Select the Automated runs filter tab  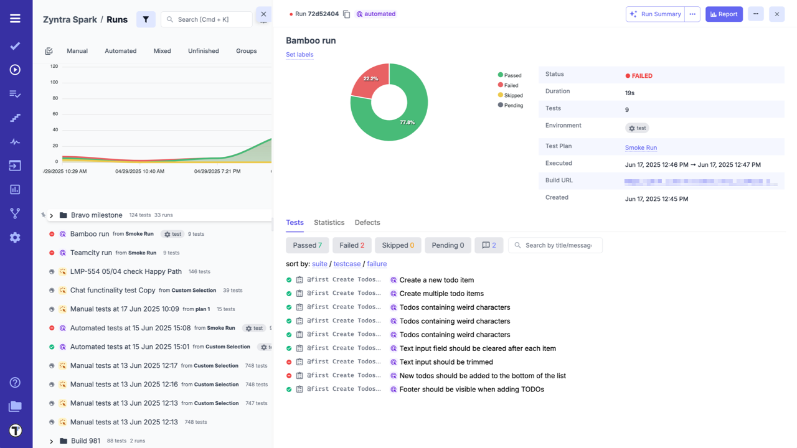coord(120,50)
